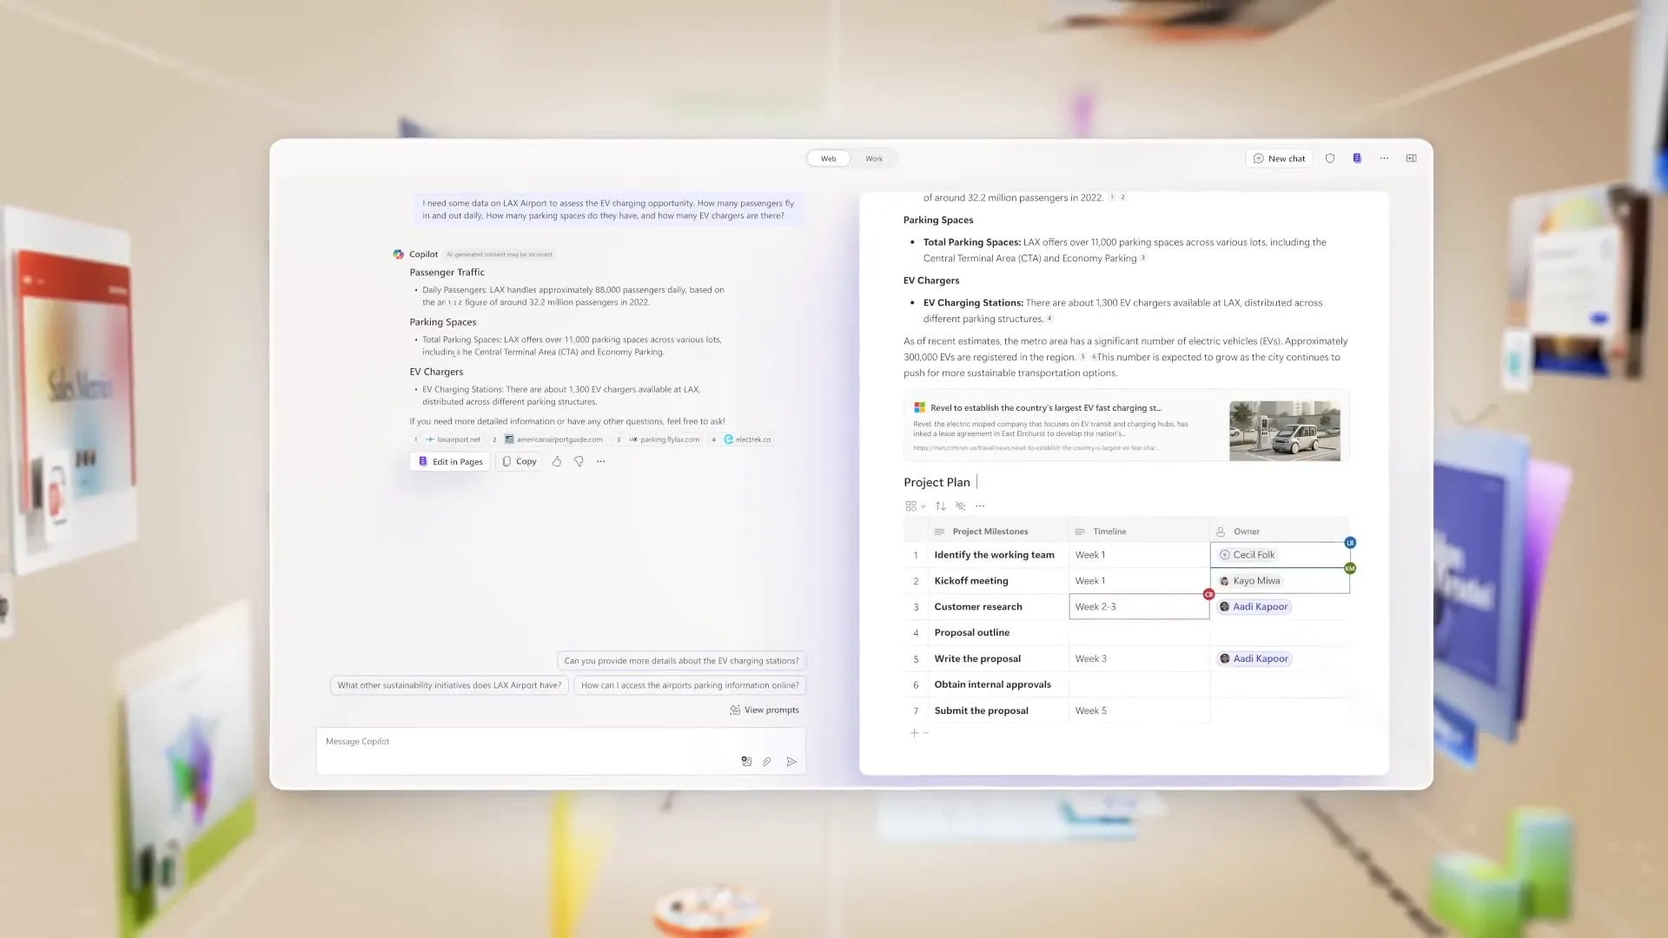The width and height of the screenshot is (1668, 938).
Task: Copy the Copilot response
Action: 518,461
